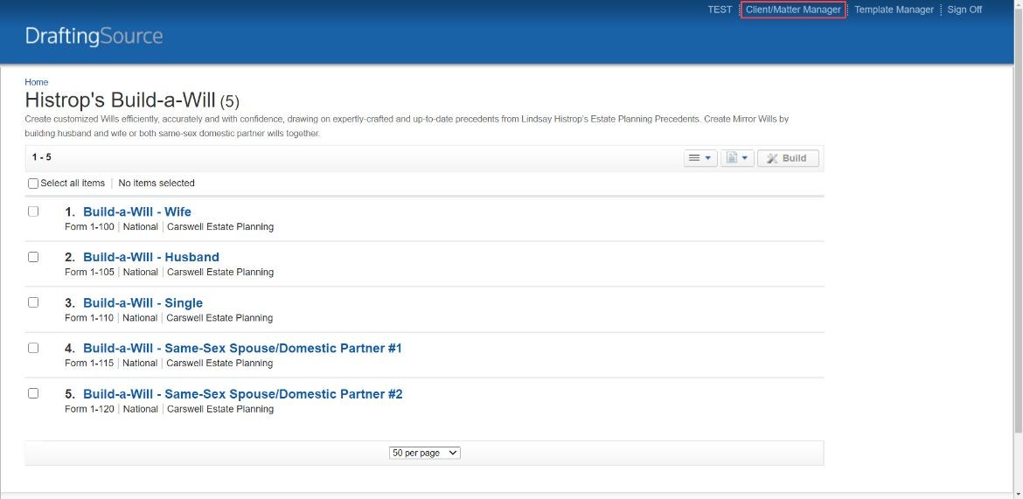1023x499 pixels.
Task: Open the 50 per page dropdown
Action: pyautogui.click(x=425, y=453)
